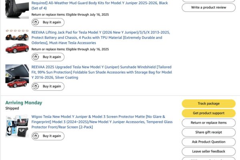Click the Track package button

[208, 104]
